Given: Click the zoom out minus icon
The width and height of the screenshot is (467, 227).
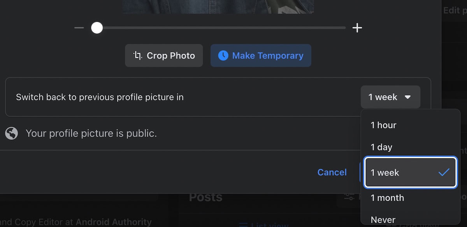Looking at the screenshot, I should [x=79, y=28].
